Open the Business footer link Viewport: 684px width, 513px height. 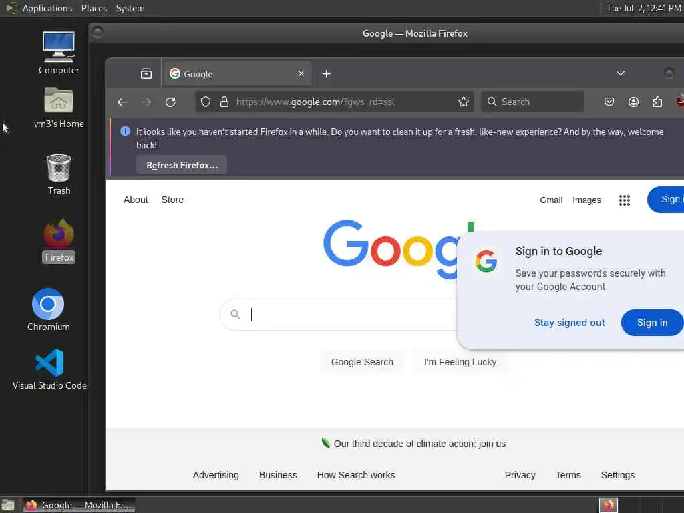coord(278,475)
